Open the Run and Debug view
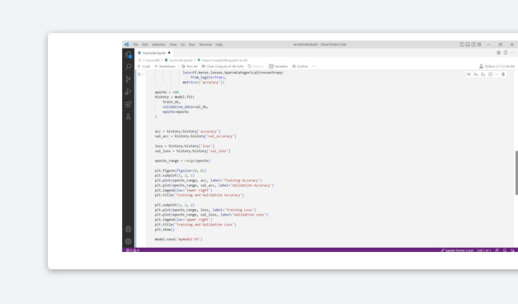The height and width of the screenshot is (304, 518). point(128,92)
